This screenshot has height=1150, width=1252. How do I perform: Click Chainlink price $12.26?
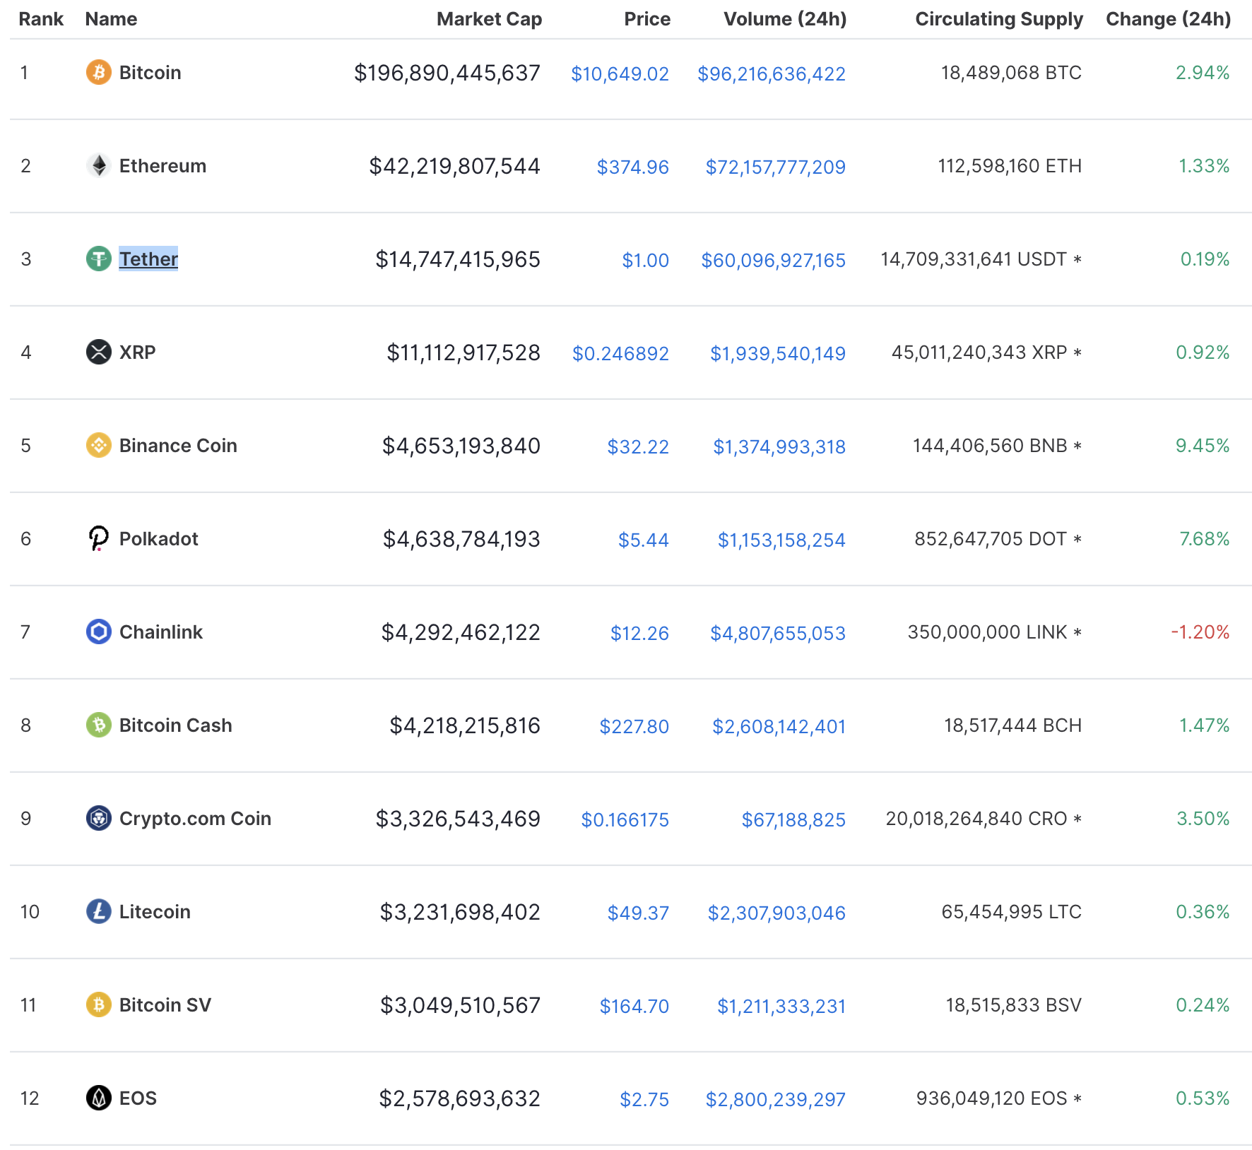pyautogui.click(x=639, y=633)
